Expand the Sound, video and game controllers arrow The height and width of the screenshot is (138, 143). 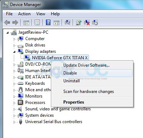point(14,109)
